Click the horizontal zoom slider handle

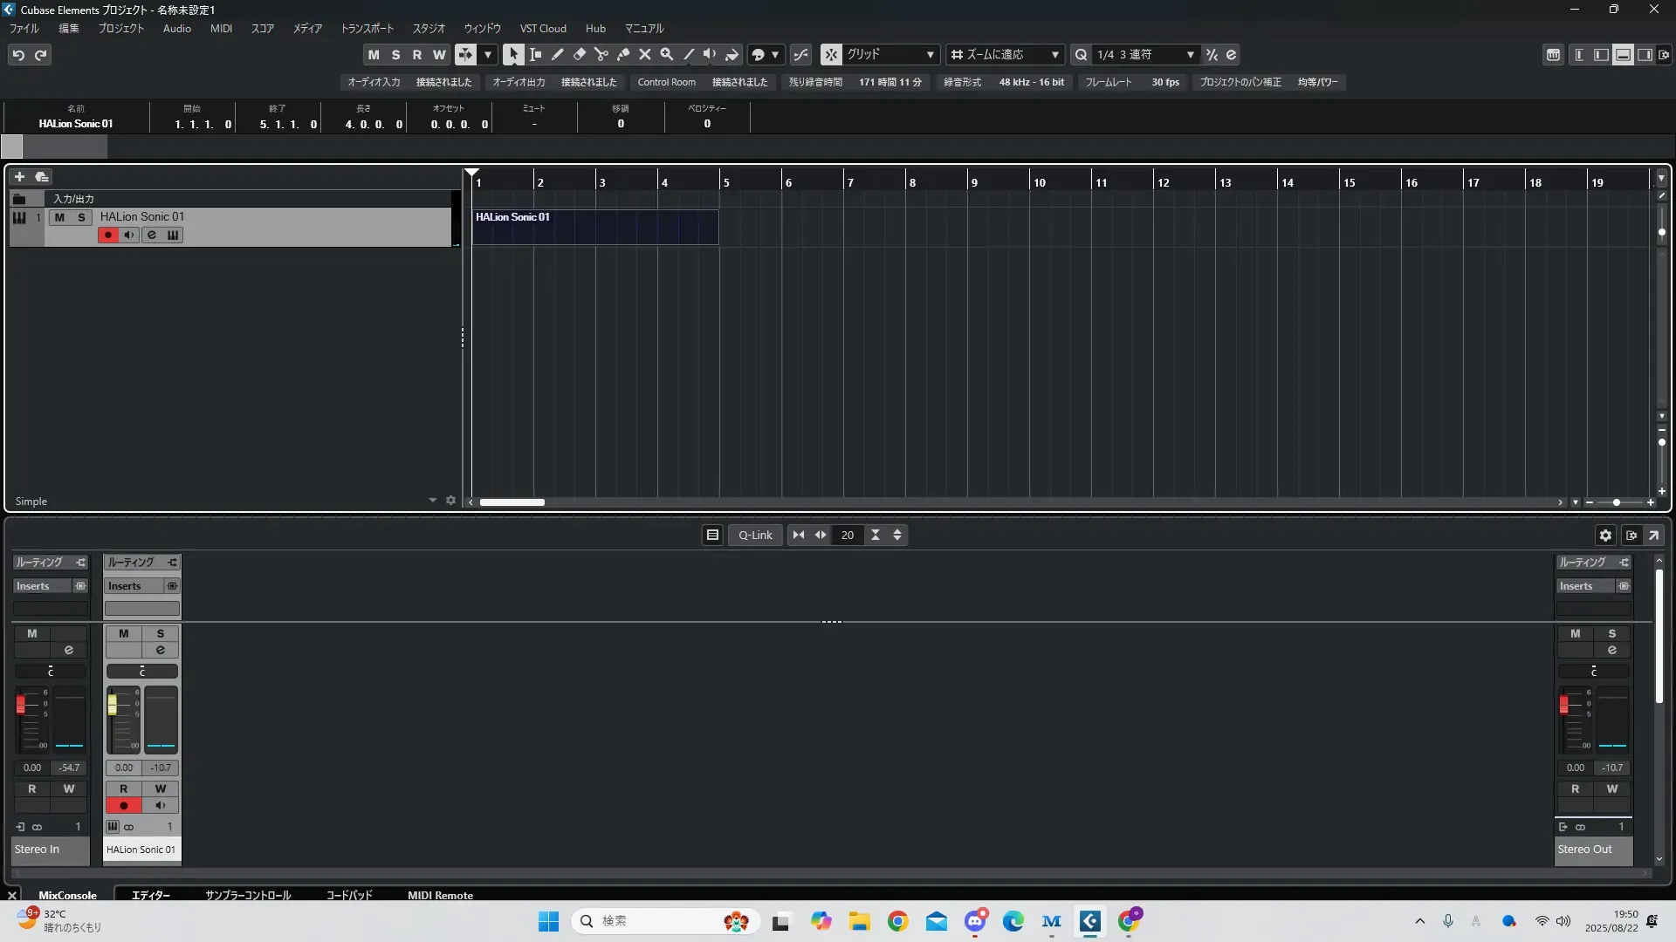[1616, 502]
